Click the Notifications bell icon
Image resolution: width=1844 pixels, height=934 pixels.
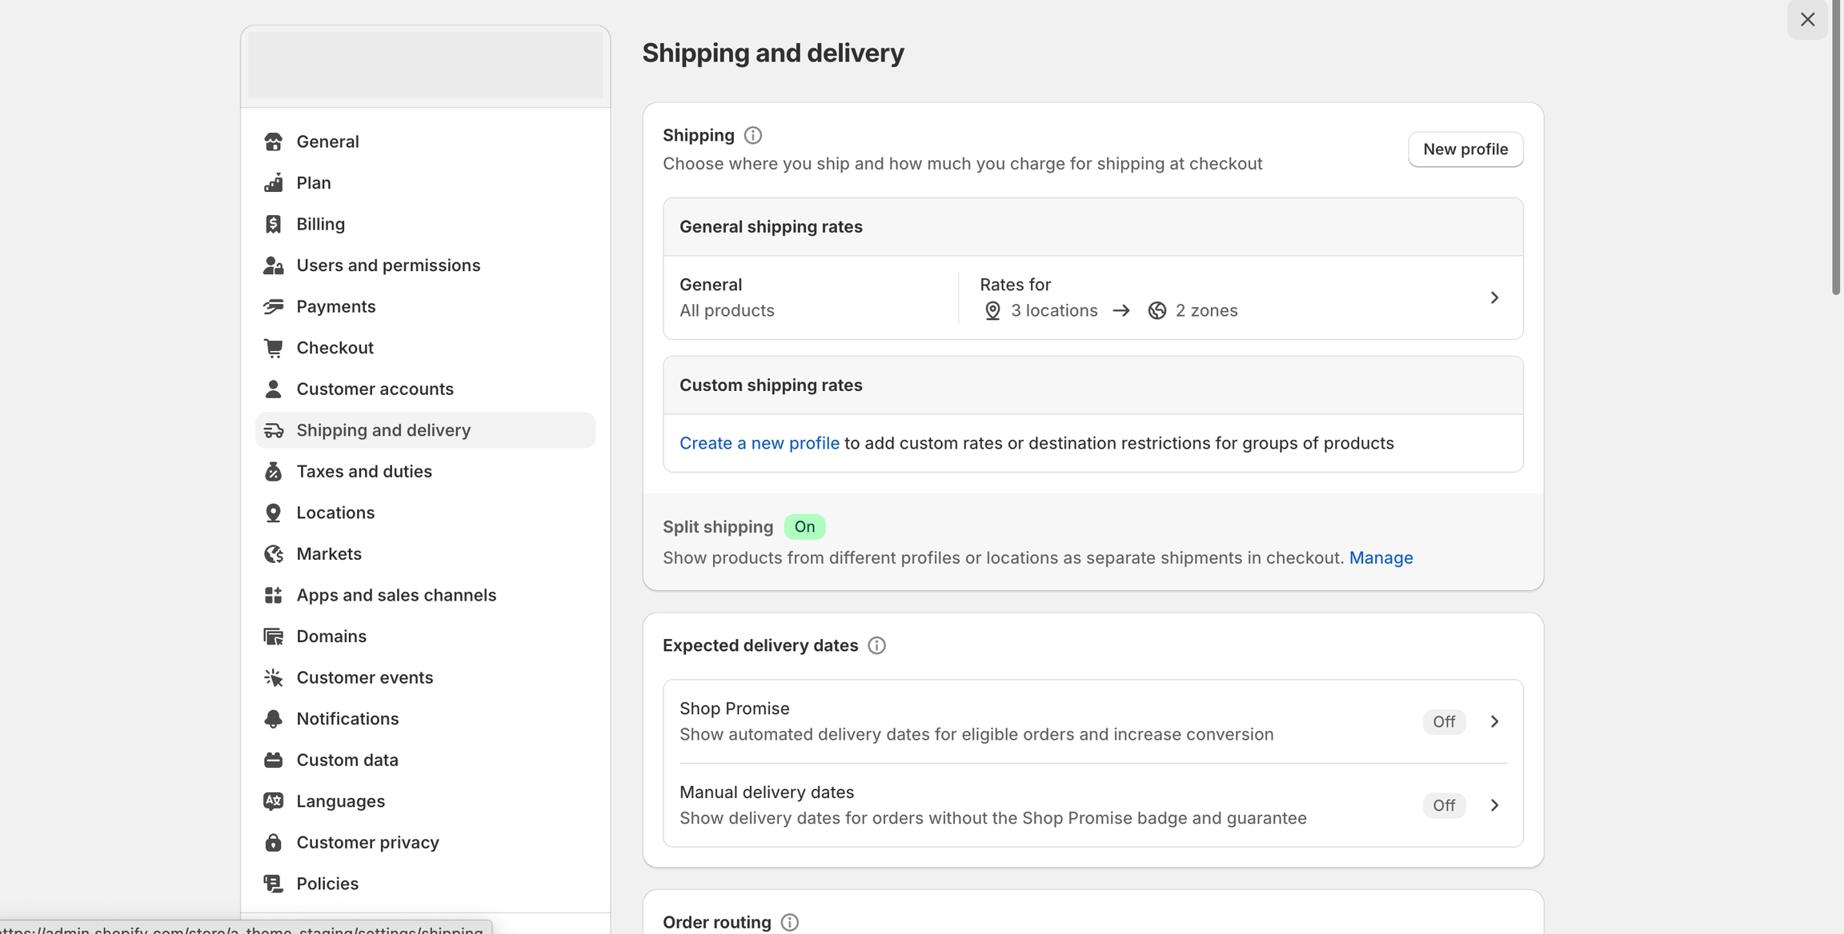point(273,719)
